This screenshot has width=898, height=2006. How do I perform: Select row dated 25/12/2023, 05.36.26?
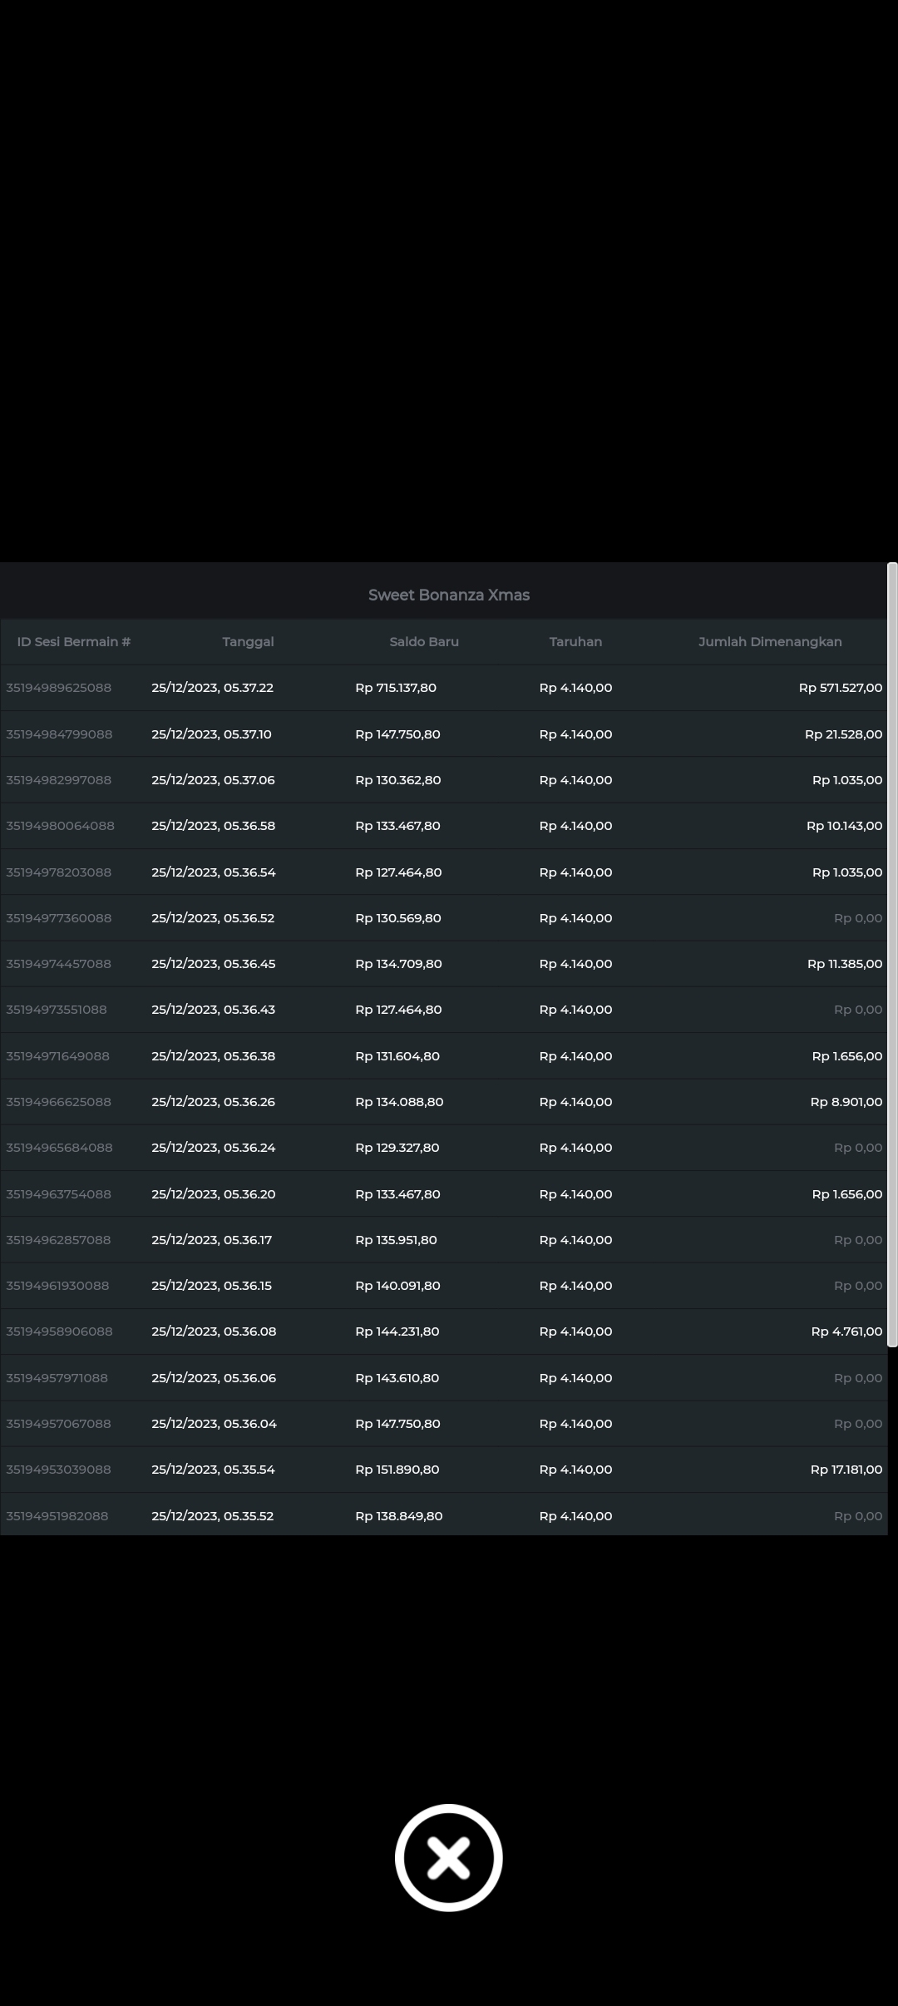click(x=214, y=1102)
